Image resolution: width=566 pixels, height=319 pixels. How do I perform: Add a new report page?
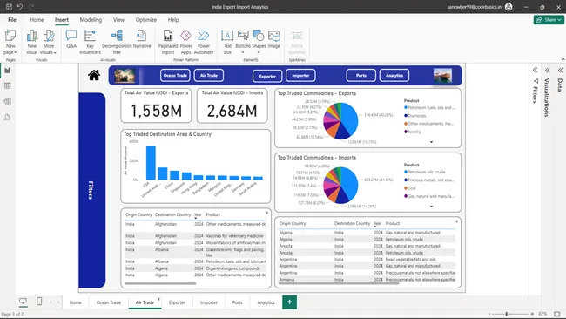[289, 302]
